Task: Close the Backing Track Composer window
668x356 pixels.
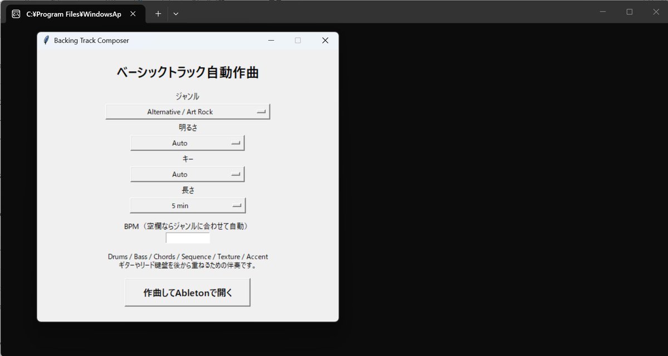Action: pos(325,41)
